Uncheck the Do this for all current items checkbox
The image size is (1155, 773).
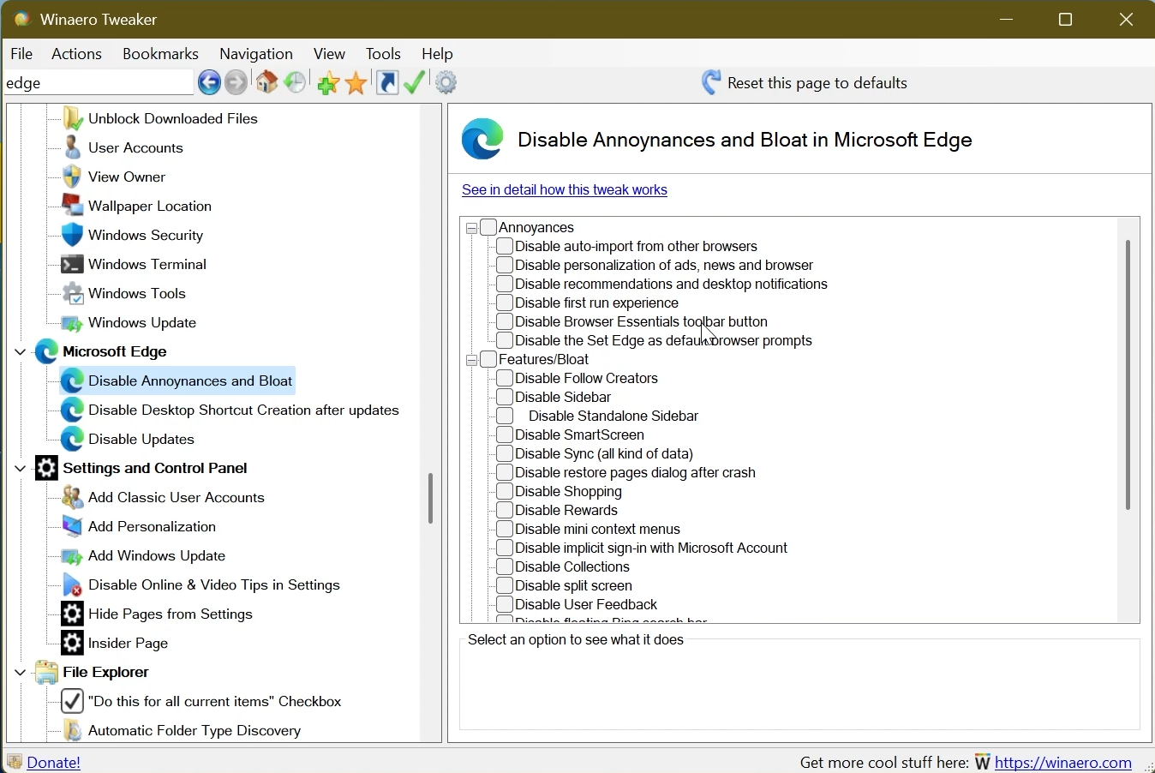(72, 701)
